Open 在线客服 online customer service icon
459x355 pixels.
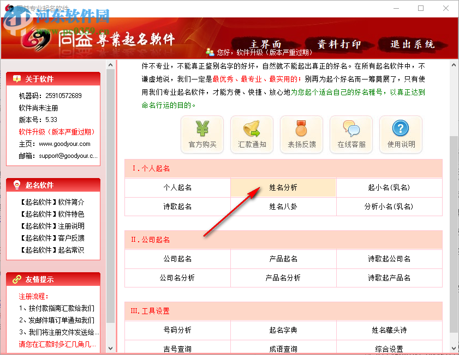[x=351, y=134]
